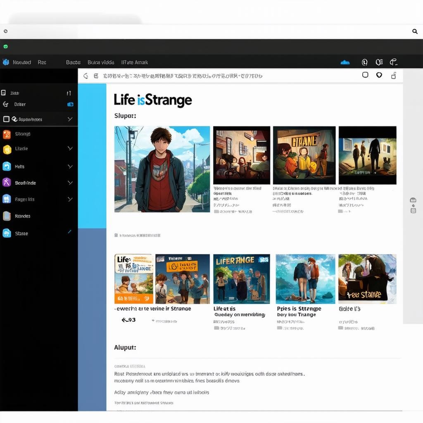Click the back arrow beside the address bar

click(x=86, y=76)
